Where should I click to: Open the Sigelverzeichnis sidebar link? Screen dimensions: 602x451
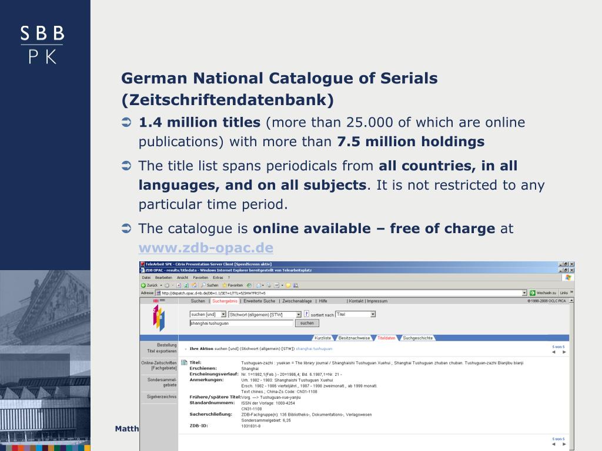tap(162, 396)
